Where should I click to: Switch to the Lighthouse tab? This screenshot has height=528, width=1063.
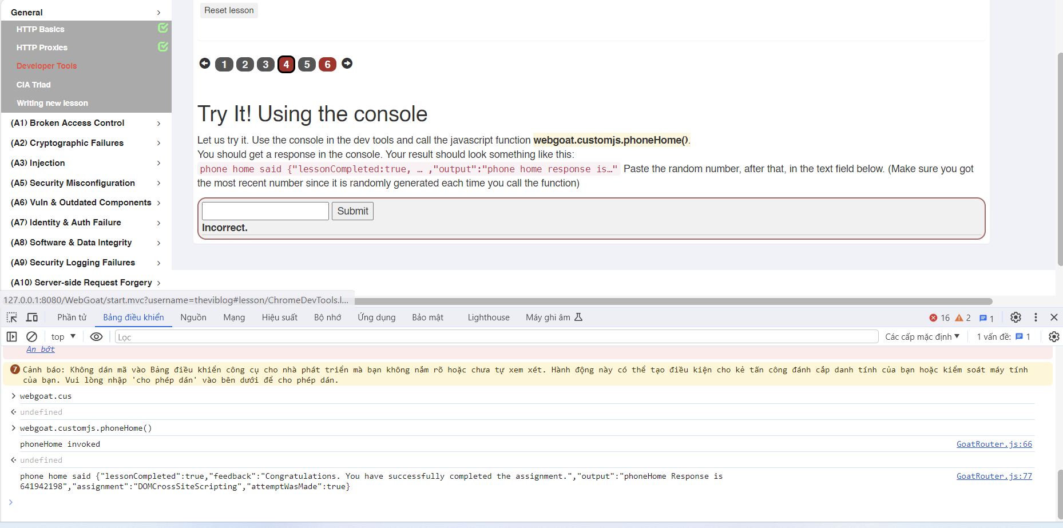(x=488, y=317)
